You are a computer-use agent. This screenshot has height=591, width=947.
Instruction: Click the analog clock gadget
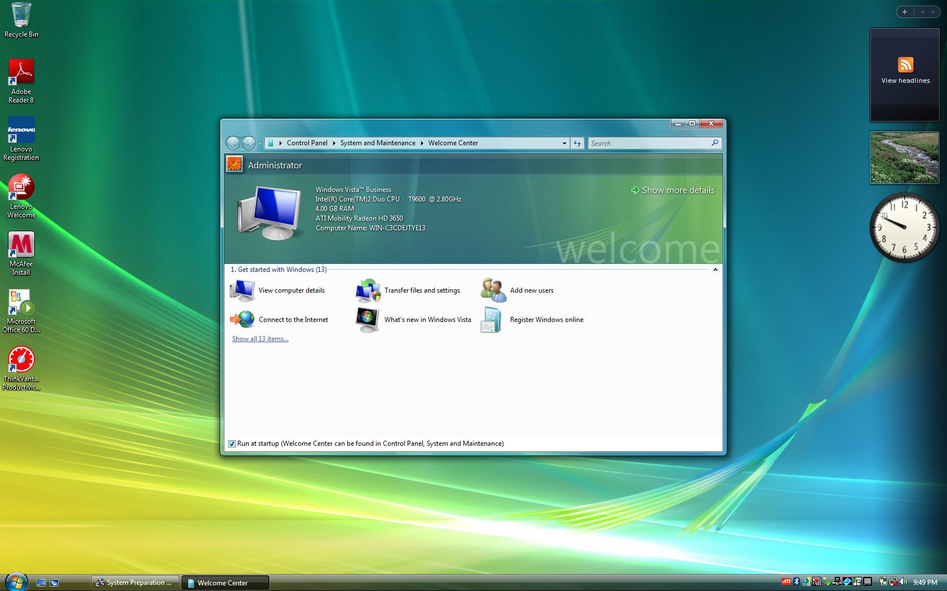coord(905,227)
